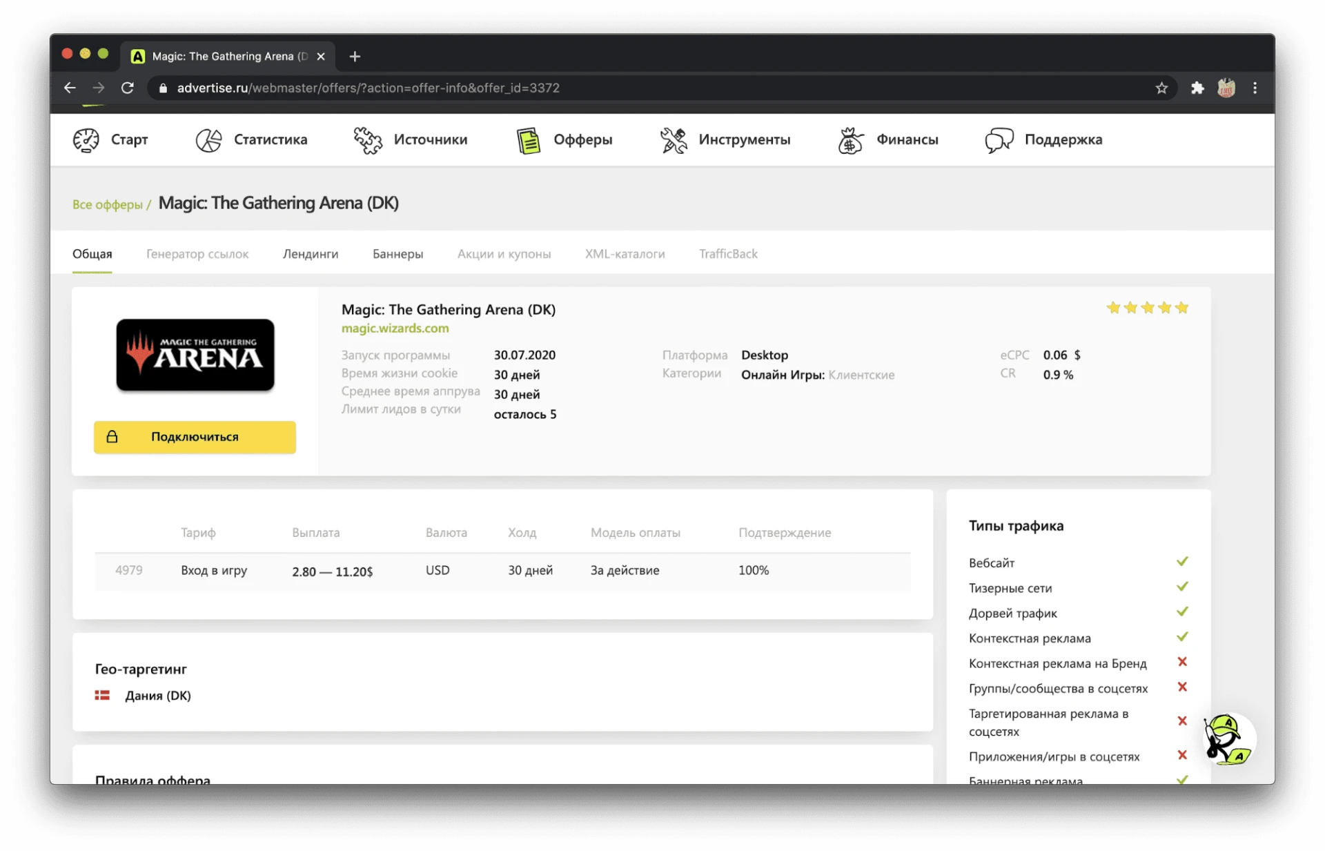
Task: Open the browser extensions puzzle icon
Action: (x=1197, y=88)
